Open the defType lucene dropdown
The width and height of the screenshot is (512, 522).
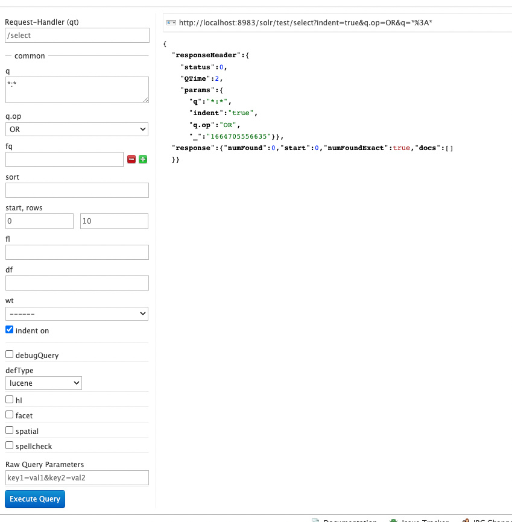tap(43, 383)
